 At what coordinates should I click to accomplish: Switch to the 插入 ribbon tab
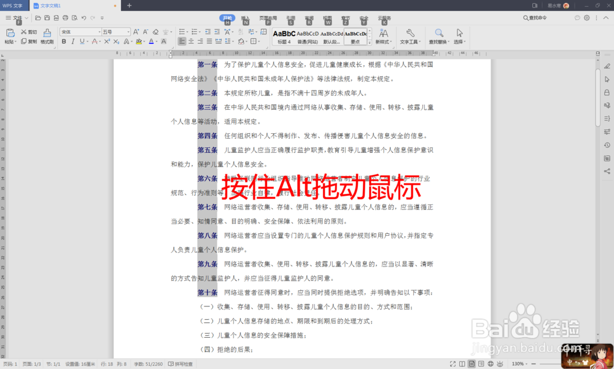click(x=246, y=18)
